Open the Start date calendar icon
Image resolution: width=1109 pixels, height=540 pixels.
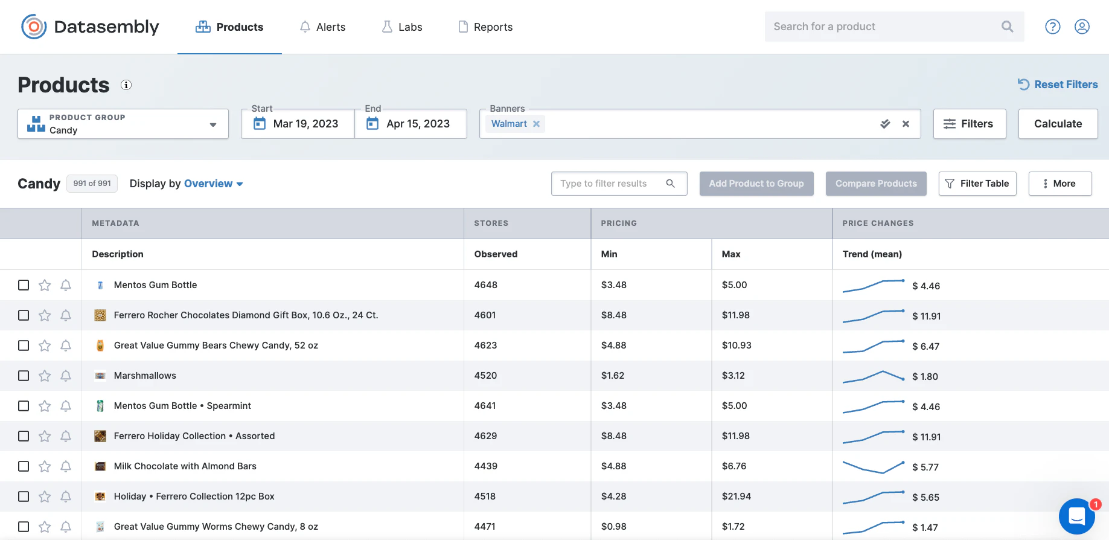click(260, 124)
